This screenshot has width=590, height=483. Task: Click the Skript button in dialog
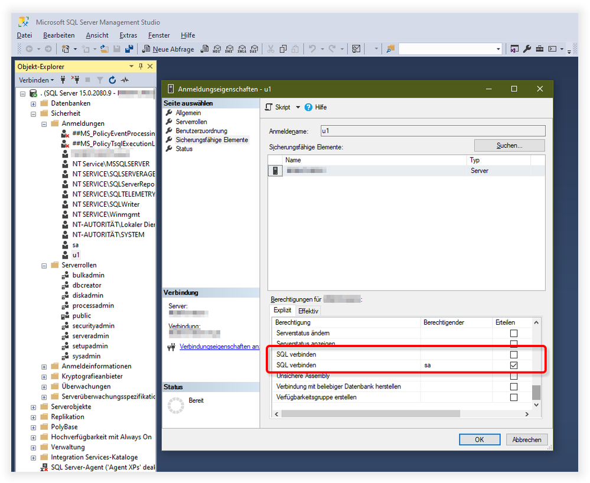(x=278, y=107)
